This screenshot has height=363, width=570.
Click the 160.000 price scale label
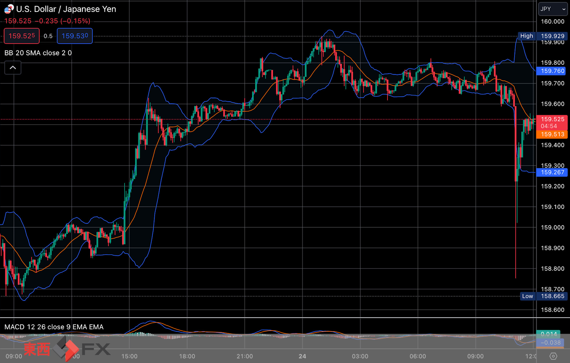[553, 21]
